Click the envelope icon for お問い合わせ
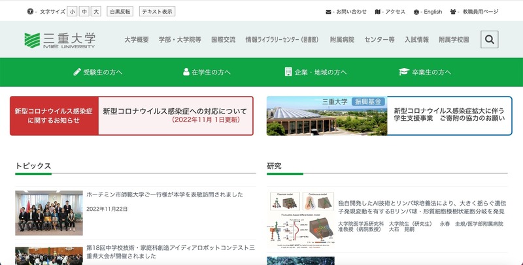Viewport: 523px width, 265px height. click(329, 12)
